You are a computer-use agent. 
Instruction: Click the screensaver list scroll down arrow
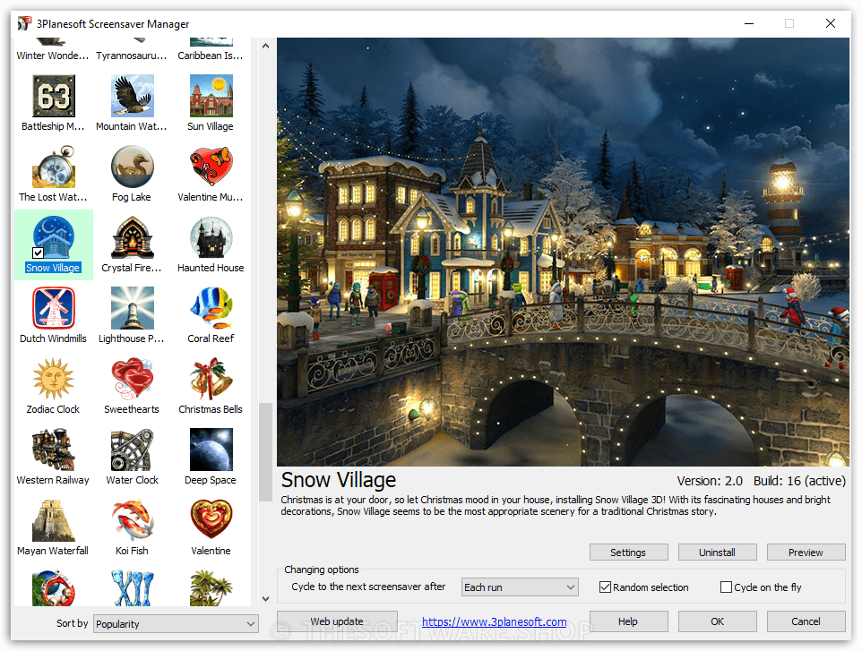(x=265, y=599)
